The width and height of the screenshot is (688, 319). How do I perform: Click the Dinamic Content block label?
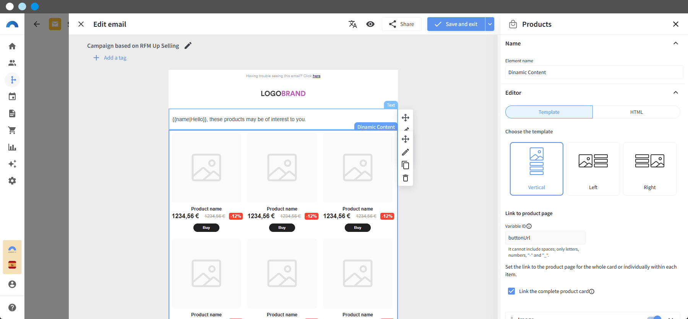(376, 127)
